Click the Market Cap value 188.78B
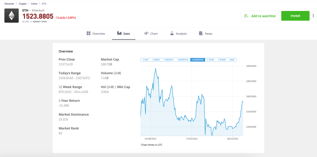 point(106,65)
